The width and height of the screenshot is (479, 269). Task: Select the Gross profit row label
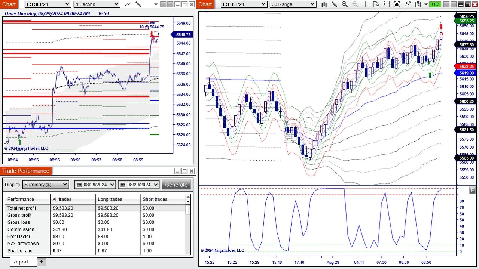click(19, 215)
